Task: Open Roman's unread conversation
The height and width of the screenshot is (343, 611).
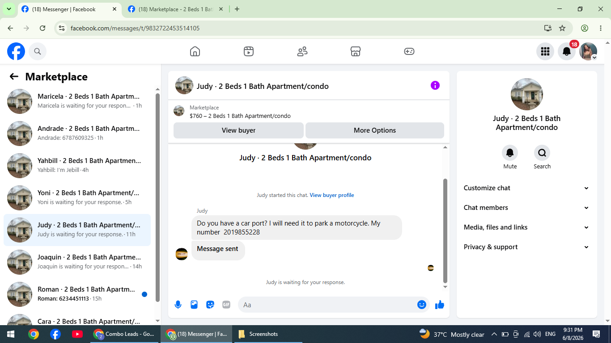Action: click(x=77, y=294)
